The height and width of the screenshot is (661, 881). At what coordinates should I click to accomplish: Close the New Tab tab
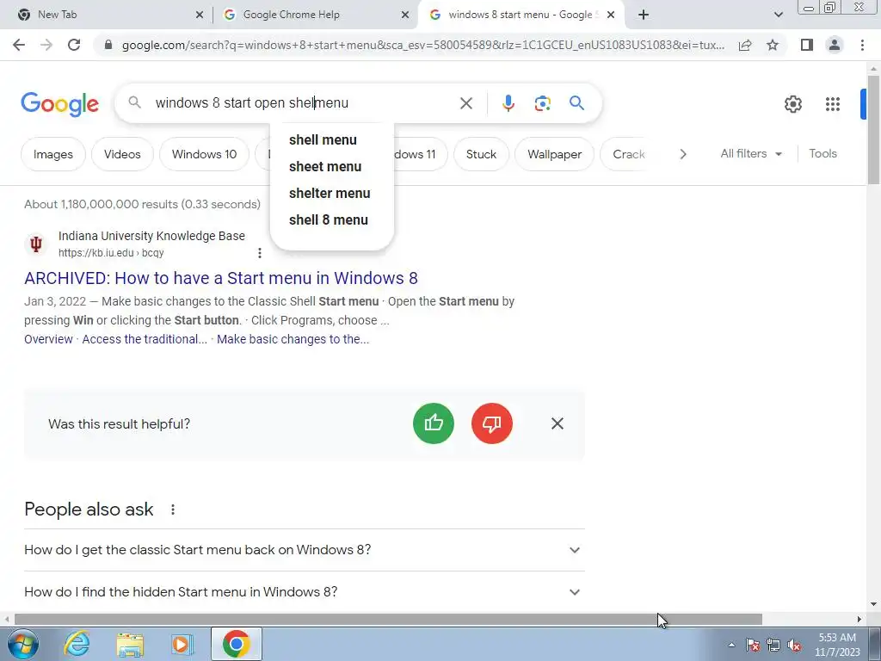199,15
